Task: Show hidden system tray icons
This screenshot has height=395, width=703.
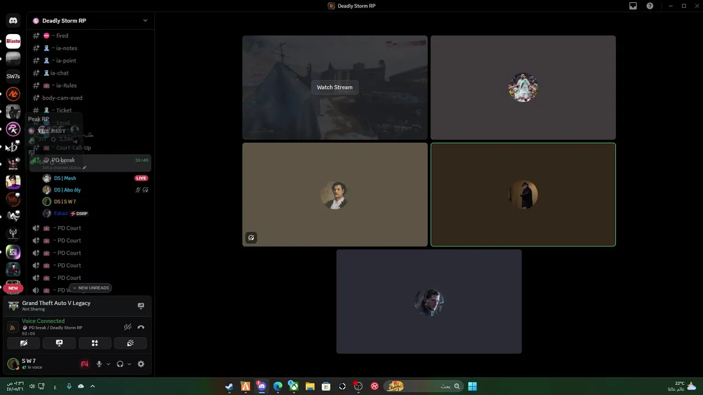Action: tap(92, 386)
